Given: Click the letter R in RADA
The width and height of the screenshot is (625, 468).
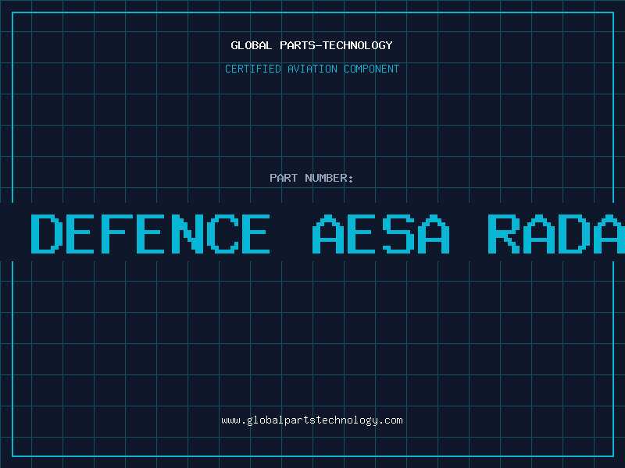Looking at the screenshot, I should pyautogui.click(x=504, y=234).
